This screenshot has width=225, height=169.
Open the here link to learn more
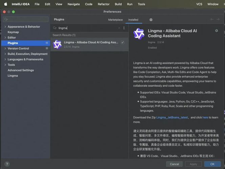[205, 117]
